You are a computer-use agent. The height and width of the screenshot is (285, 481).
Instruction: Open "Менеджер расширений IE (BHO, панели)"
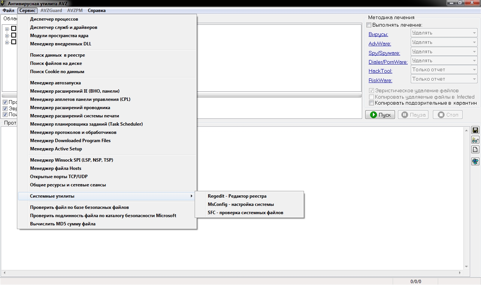(107, 91)
